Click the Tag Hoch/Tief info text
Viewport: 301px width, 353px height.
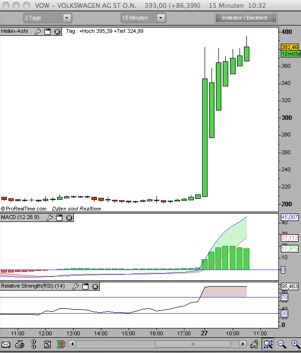[105, 31]
